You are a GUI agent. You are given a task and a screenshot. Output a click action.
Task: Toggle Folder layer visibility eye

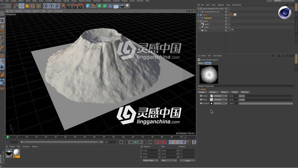click(x=201, y=96)
